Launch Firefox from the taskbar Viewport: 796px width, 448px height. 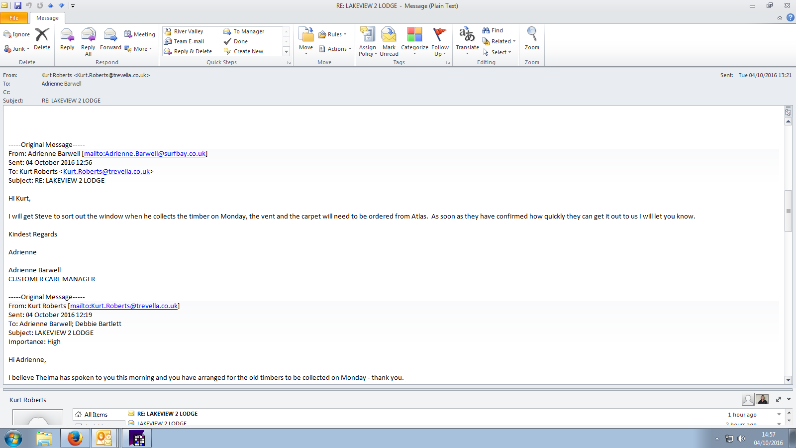[75, 439]
